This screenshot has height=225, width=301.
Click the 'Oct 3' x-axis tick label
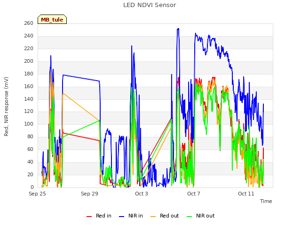click(x=142, y=194)
